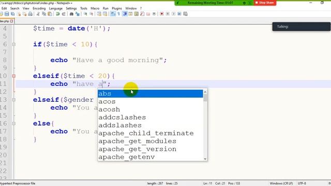Click the Save file toolbar icon
331x186 pixels.
(7, 14)
